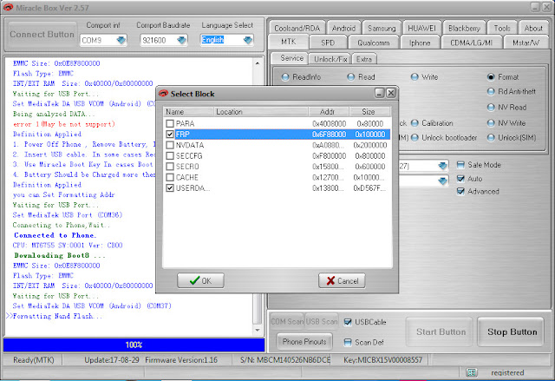
Task: Select the SPD tab
Action: (328, 43)
